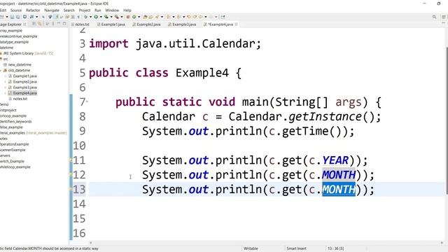Open the Debug configurations dropdown arrow

(90, 17)
